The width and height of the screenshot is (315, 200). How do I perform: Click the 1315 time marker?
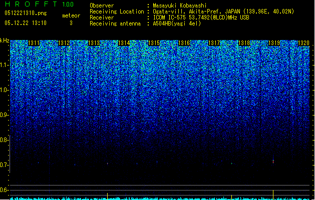click(154, 43)
